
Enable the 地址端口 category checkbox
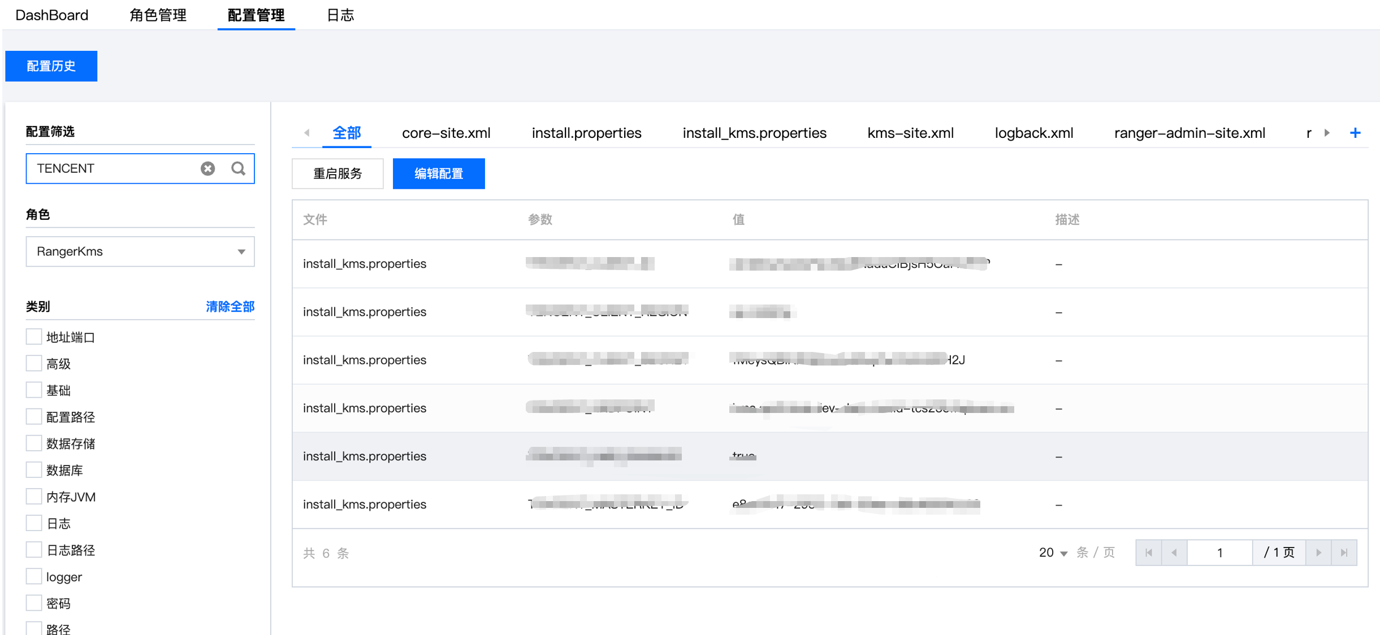tap(34, 337)
